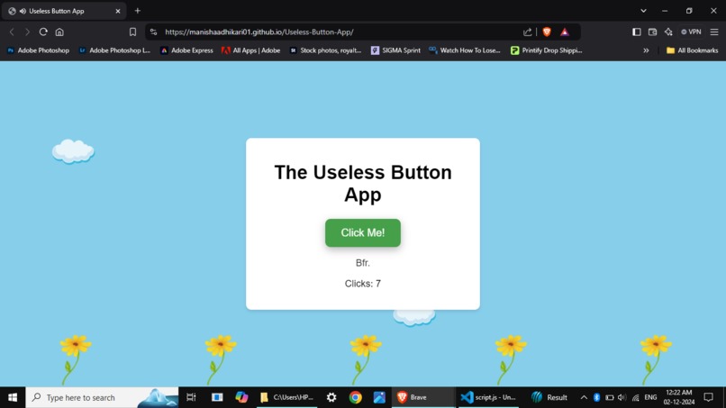
Task: Open the All Apps | Adobe bookmark
Action: pyautogui.click(x=251, y=50)
